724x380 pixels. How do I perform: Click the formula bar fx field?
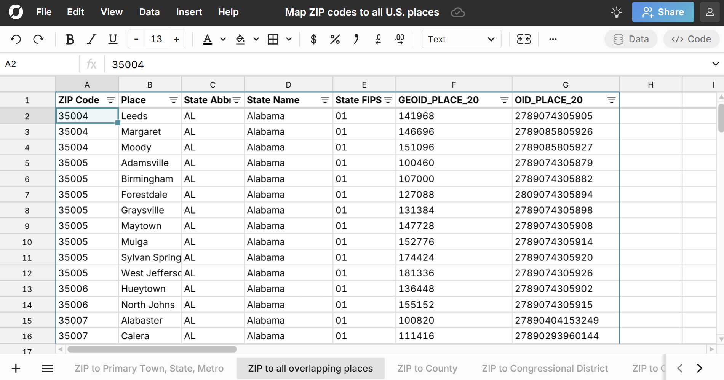(91, 64)
